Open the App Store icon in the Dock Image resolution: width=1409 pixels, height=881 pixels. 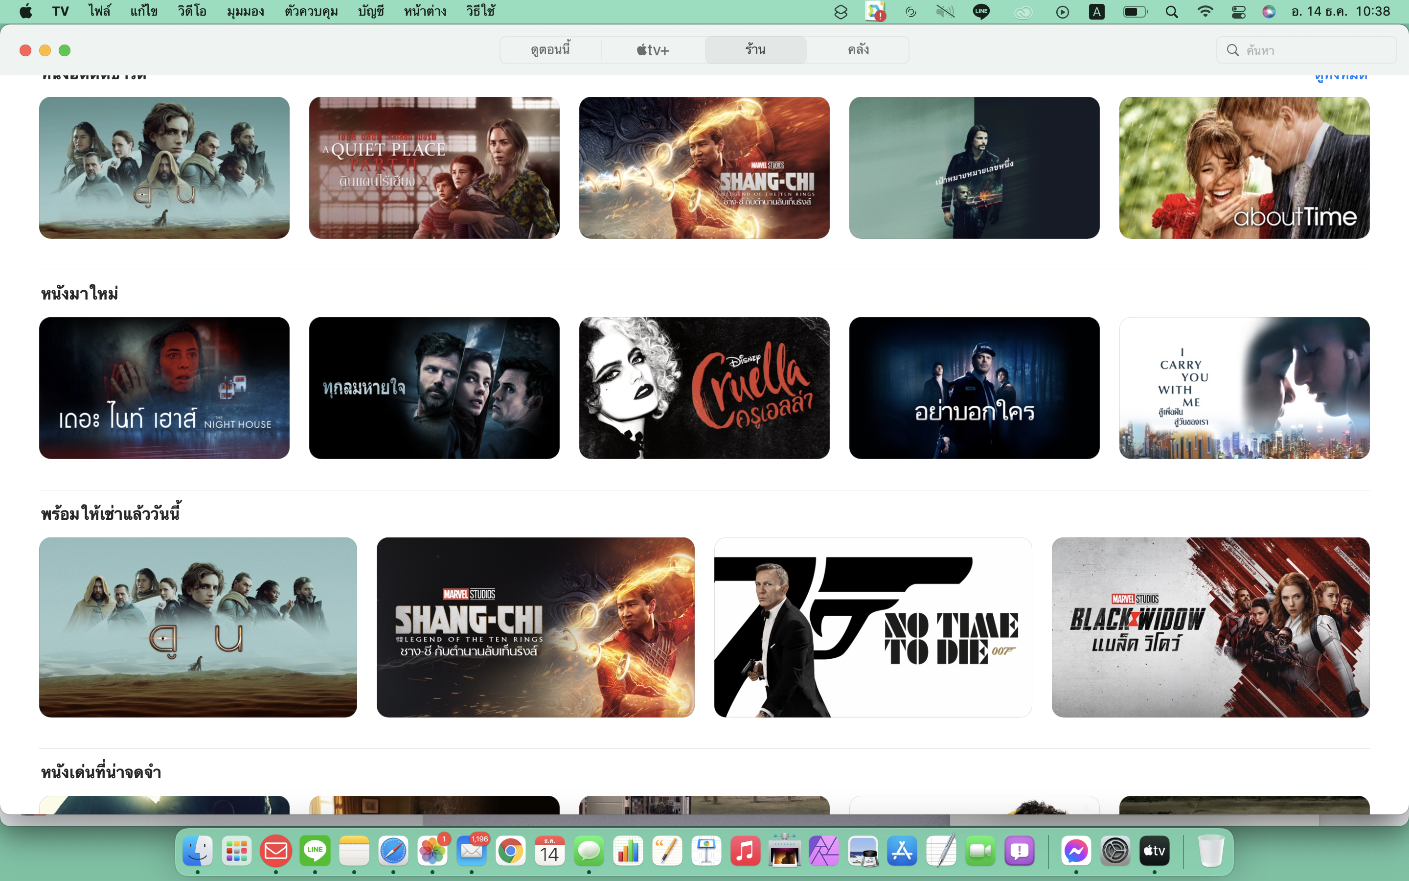(902, 851)
